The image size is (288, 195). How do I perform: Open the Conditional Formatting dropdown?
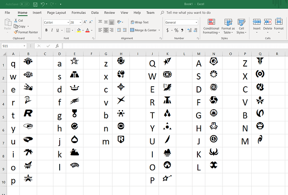coord(211,27)
